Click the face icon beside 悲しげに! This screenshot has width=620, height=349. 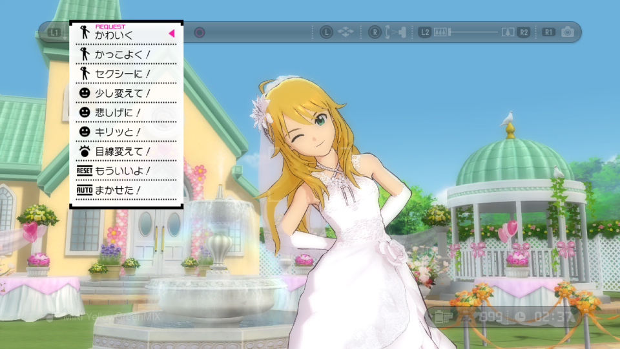coord(84,112)
